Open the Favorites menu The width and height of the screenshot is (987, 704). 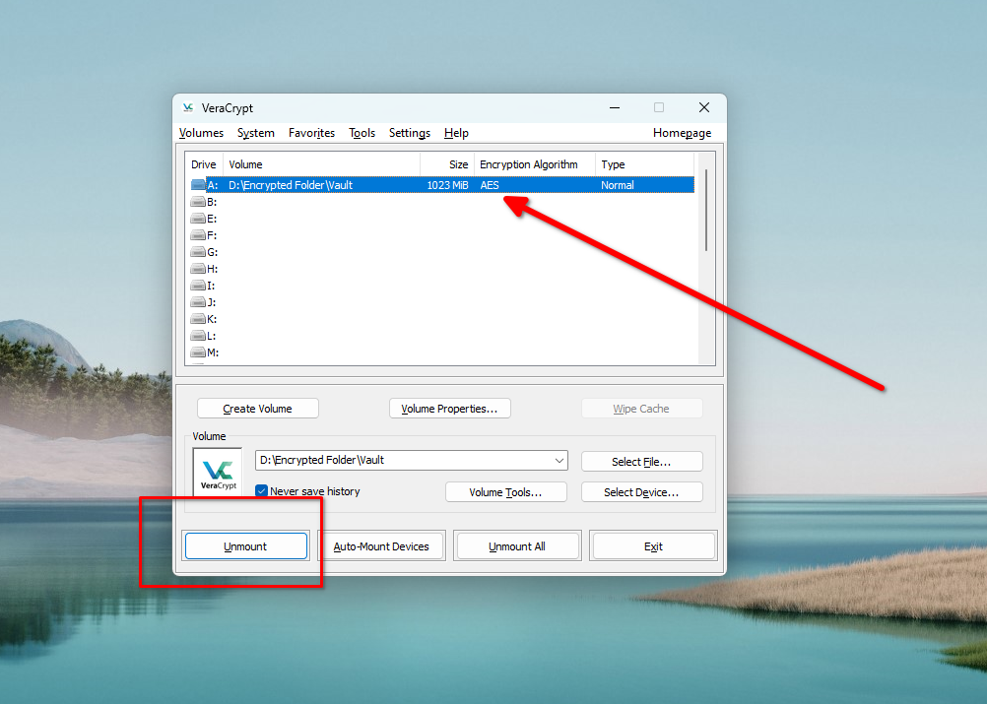311,133
